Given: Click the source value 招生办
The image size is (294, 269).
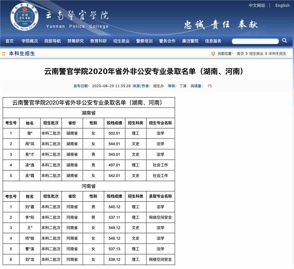Looking at the screenshot, I should pyautogui.click(x=158, y=86).
